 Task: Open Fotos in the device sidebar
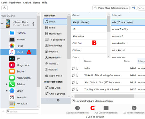(x=18, y=46)
